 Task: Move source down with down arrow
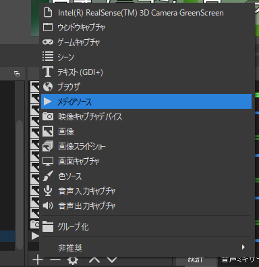pos(112,260)
